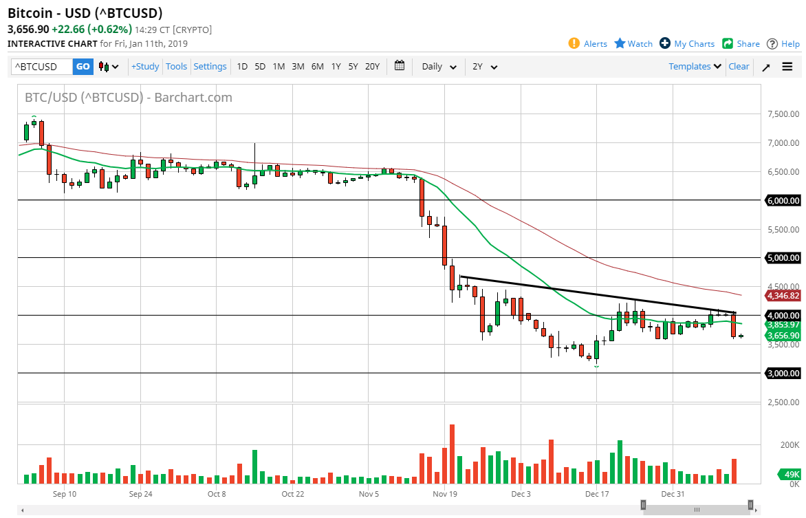Click the pop-out expand arrow icon
Screen dimensions: 806x518
pos(766,67)
